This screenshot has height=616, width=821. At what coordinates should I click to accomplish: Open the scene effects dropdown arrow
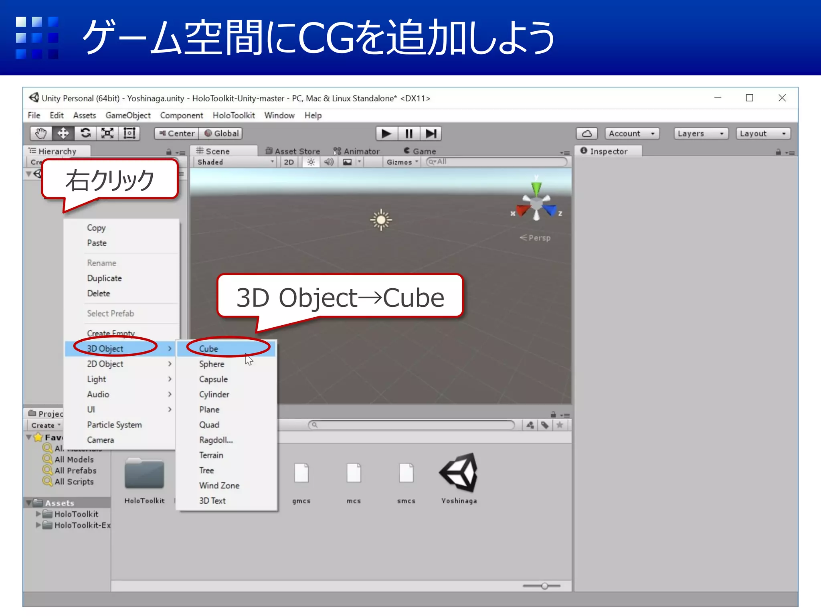pos(359,162)
